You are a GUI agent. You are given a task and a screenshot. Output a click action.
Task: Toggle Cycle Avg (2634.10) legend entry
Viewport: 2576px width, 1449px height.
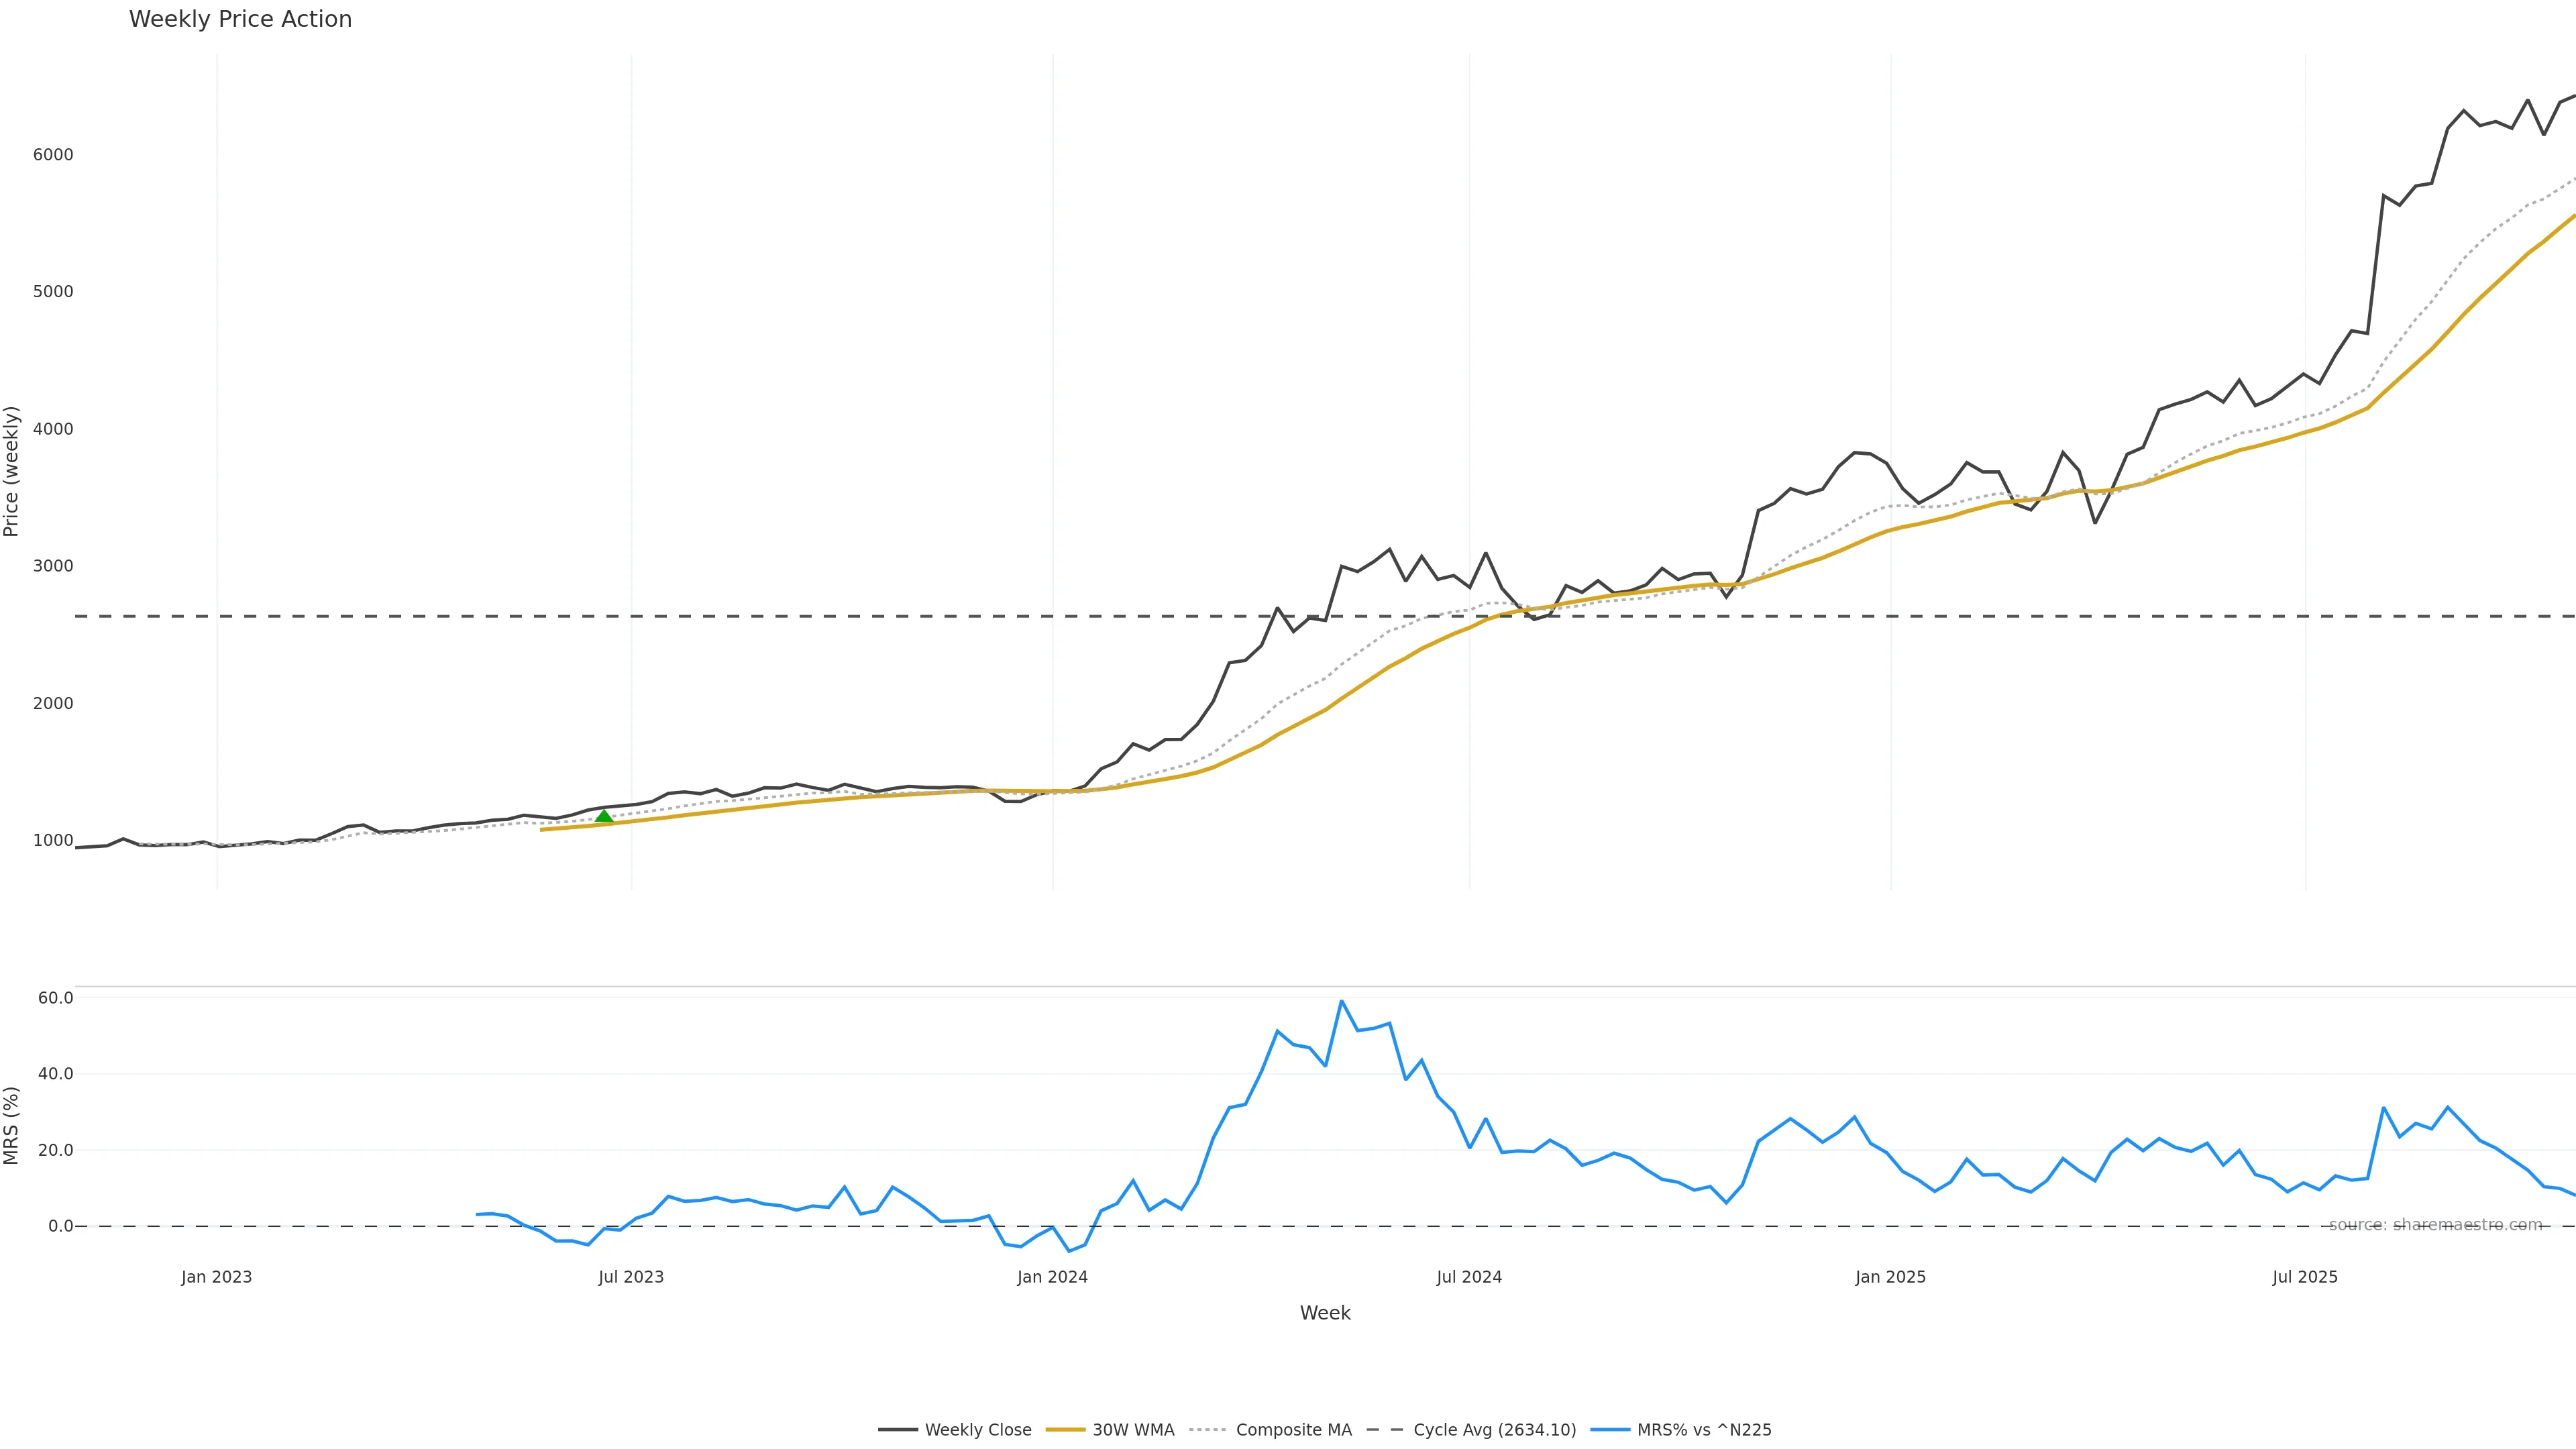1494,1430
